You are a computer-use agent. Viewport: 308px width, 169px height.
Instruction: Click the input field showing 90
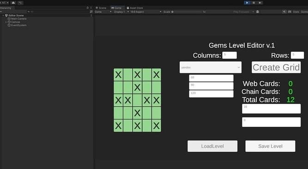click(211, 86)
